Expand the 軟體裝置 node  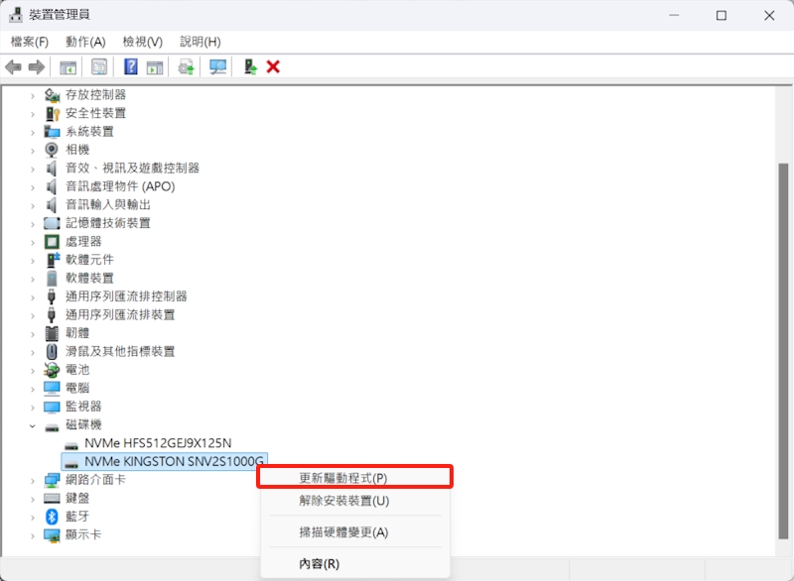pos(33,279)
